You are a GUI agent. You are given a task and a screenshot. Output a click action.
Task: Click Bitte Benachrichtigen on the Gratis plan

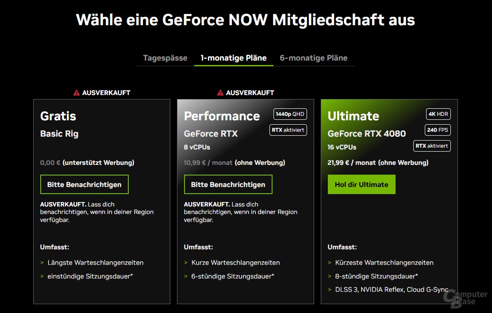click(84, 184)
